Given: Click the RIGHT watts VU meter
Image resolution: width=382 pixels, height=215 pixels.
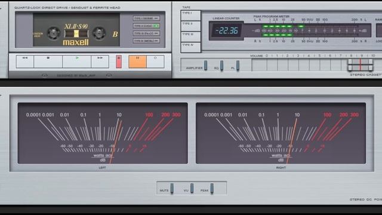Looking at the screenshot, I should 281,133.
